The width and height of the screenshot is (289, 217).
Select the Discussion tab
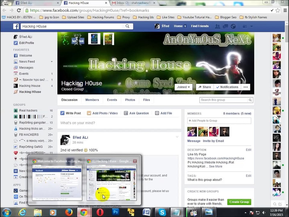pyautogui.click(x=70, y=100)
